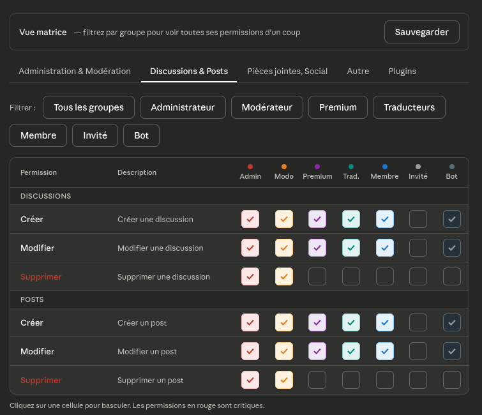
Task: Switch to Administration & Modération tab
Action: click(75, 71)
